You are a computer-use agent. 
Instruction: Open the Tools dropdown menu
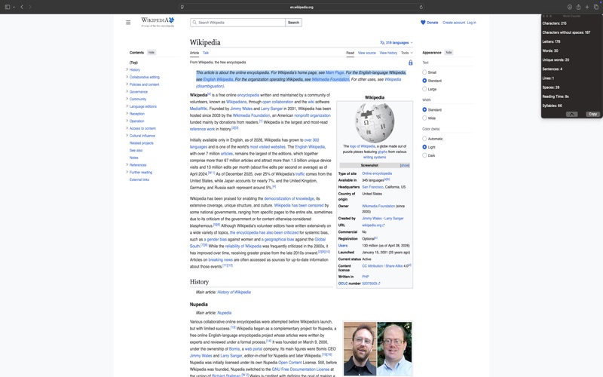pyautogui.click(x=406, y=53)
